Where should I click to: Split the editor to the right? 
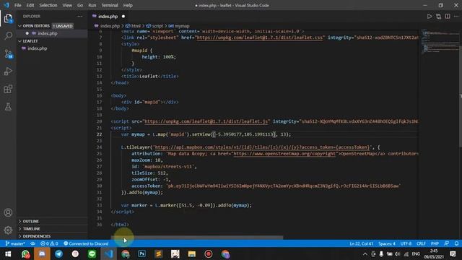[x=448, y=17]
